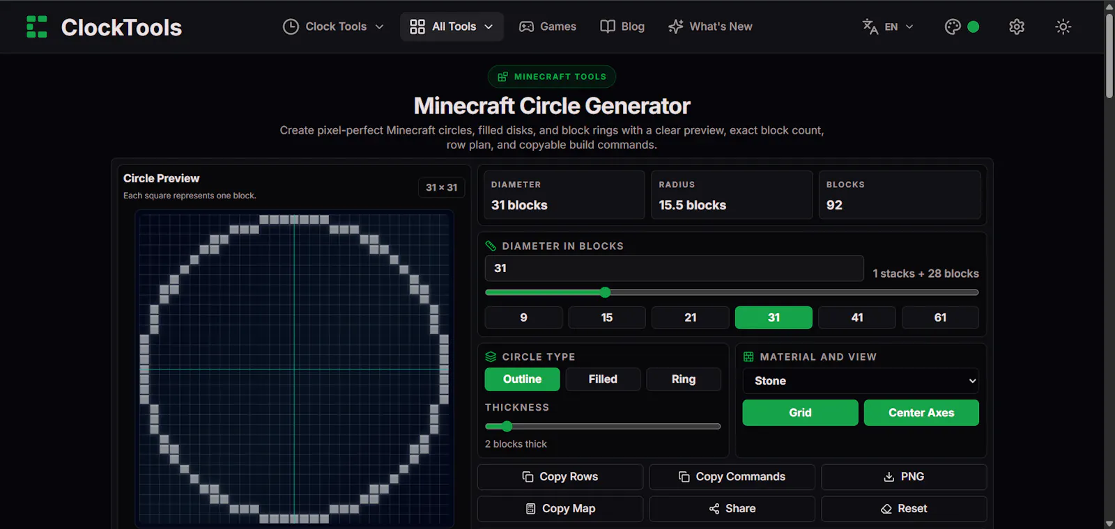
Task: Click the thickness slider handle
Action: 507,426
